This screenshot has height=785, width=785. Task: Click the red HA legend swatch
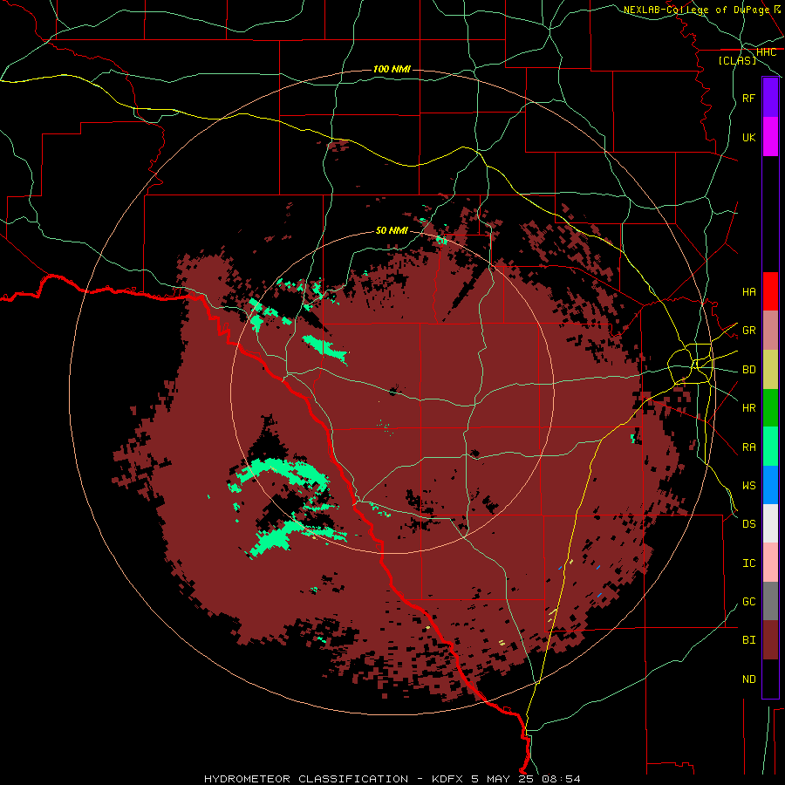[770, 291]
